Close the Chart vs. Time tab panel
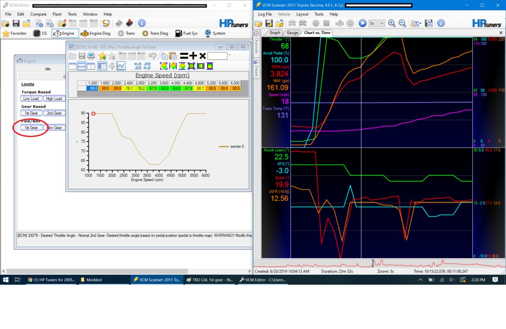 coord(501,33)
